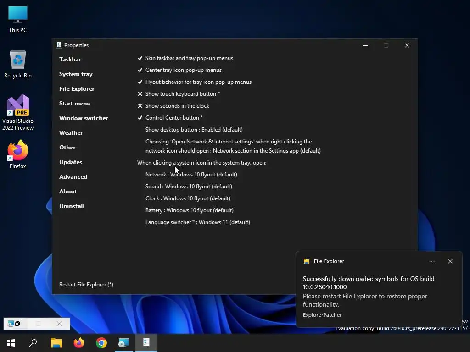
Task: Toggle Skin taskbar and tray pop-up menus
Action: pos(185,58)
